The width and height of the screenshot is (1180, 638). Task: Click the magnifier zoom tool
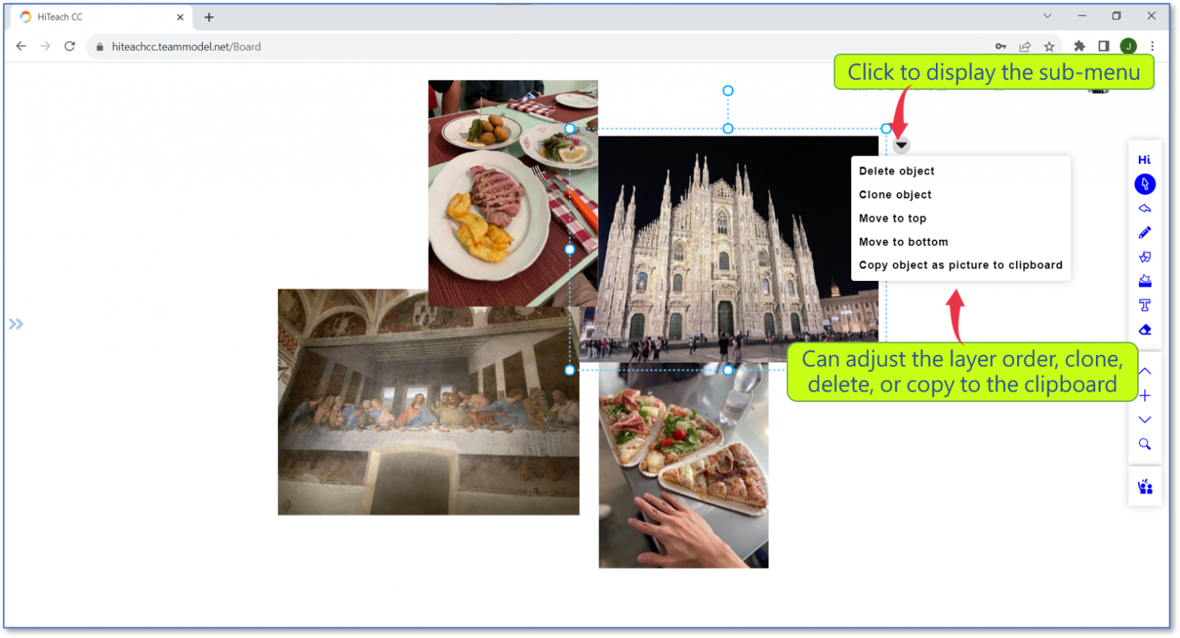(1145, 444)
